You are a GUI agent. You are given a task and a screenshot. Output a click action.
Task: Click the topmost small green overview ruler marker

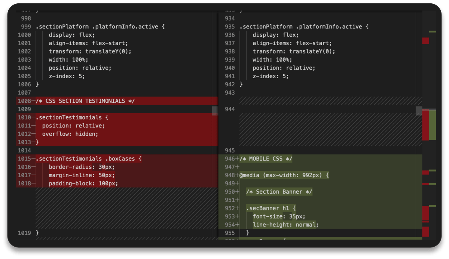pos(433,31)
